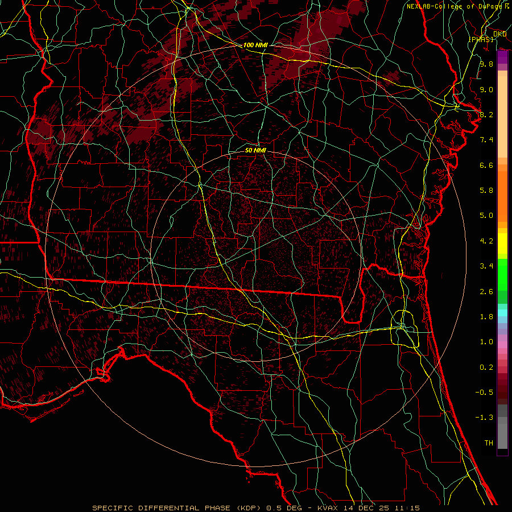Click the DKD legend title
This screenshot has width=512, height=512.
click(x=499, y=34)
